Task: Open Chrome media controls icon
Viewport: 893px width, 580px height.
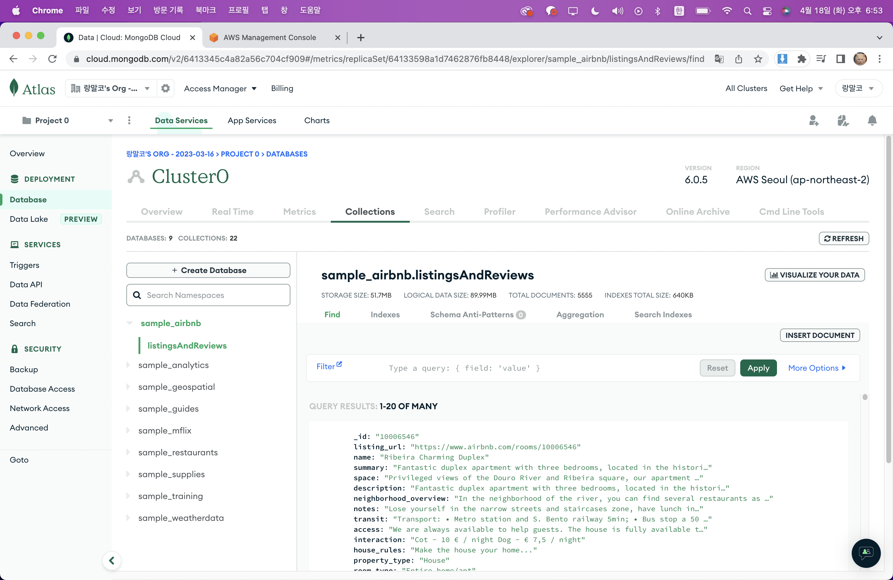Action: click(x=821, y=59)
